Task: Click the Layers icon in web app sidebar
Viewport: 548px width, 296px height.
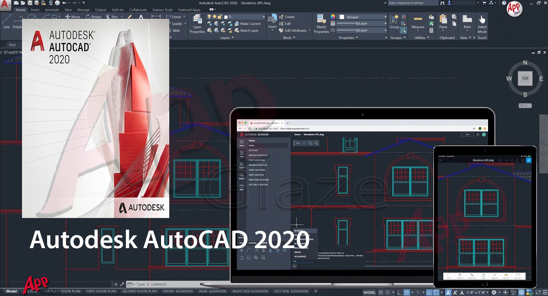Action: tap(241, 165)
